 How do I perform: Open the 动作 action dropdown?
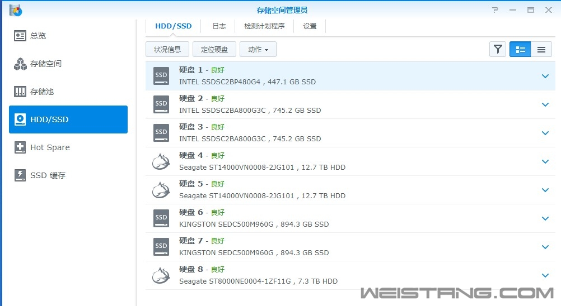258,49
